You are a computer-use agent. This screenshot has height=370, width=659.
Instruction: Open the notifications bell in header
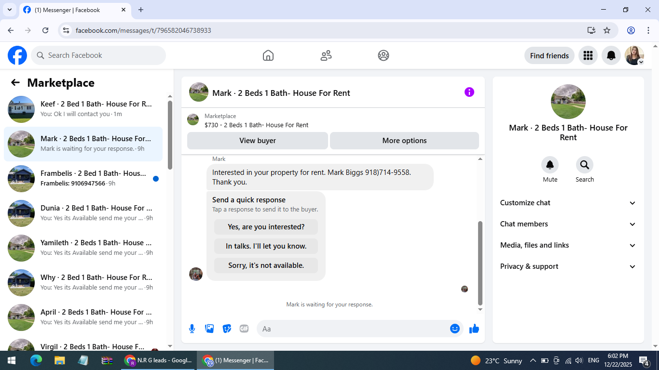(611, 55)
